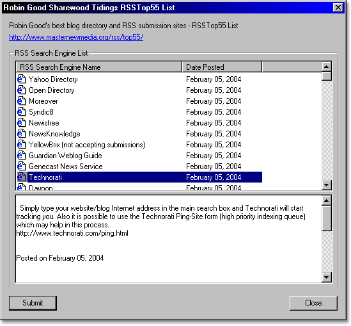Select the Genecast News Service row
351x326 pixels.
click(139, 167)
